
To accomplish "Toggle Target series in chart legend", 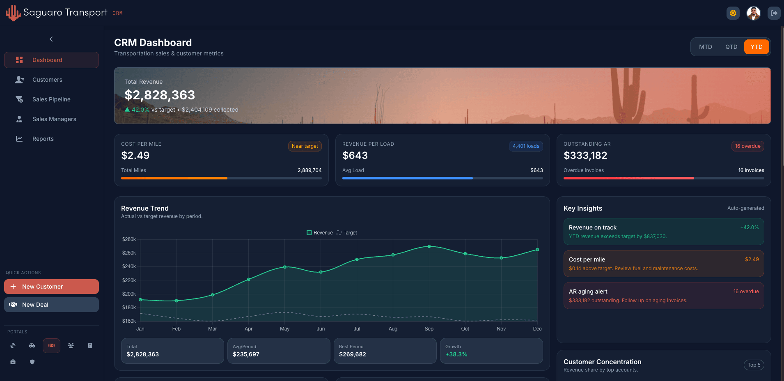I will point(347,233).
